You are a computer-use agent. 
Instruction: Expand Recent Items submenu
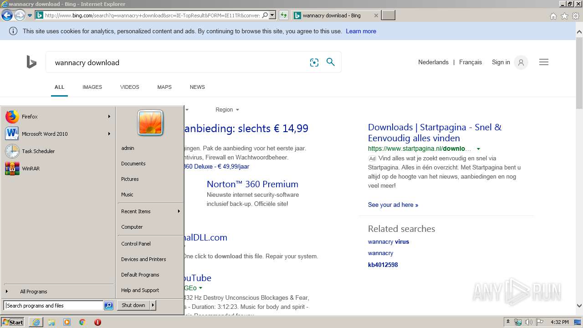pyautogui.click(x=150, y=211)
